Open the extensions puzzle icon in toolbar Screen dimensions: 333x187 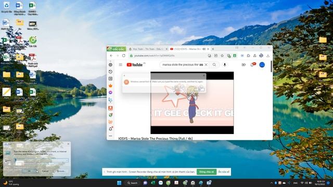click(248, 56)
